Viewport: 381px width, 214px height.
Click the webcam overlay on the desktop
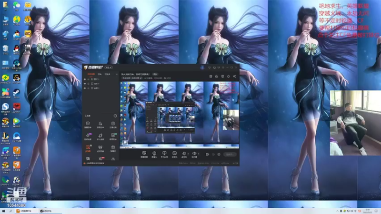pos(355,123)
